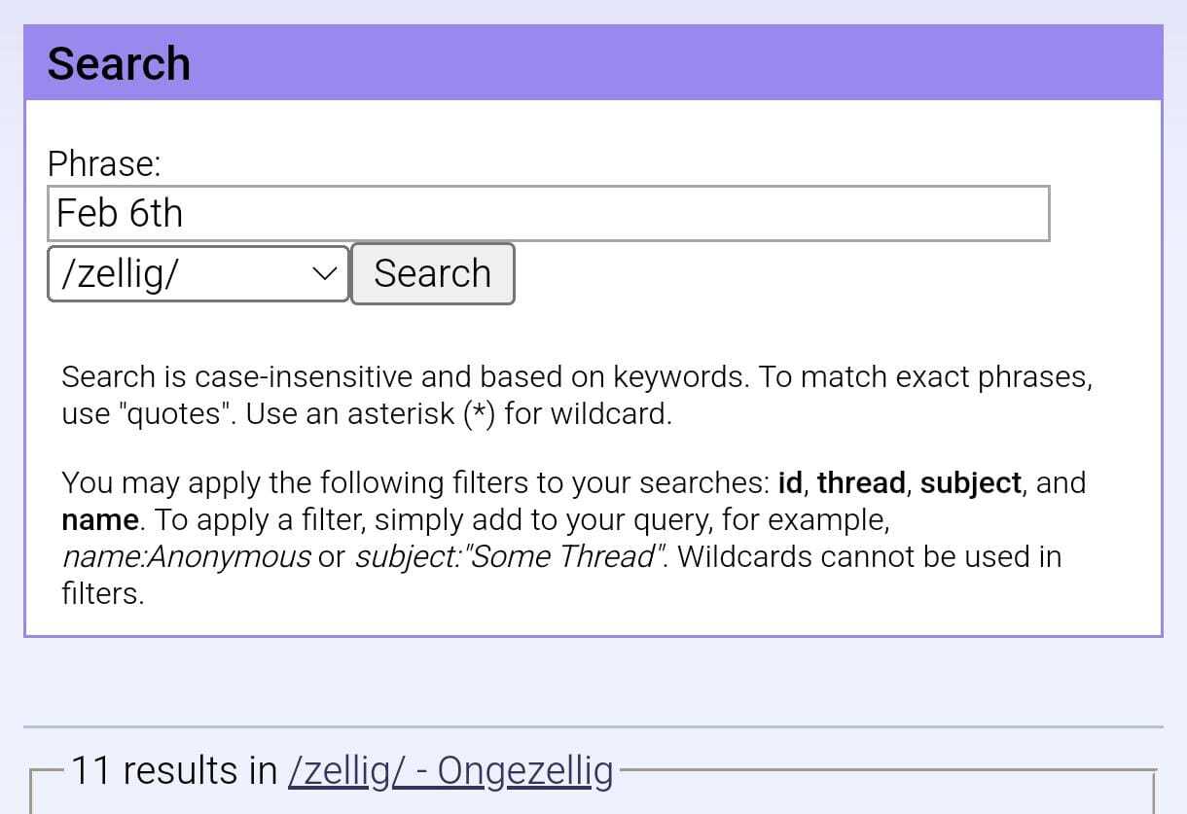Click the "11 results in" text
This screenshot has height=814, width=1187.
[x=174, y=770]
